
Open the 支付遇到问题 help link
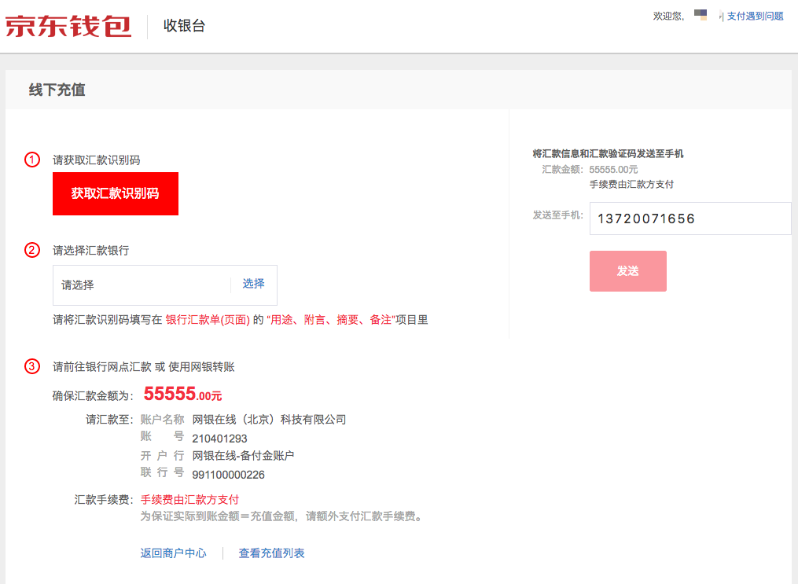tap(756, 17)
